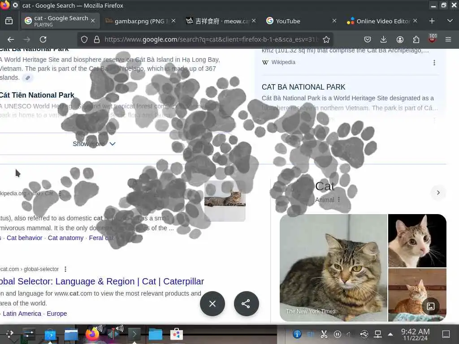Close the gambar.png tab
Image resolution: width=459 pixels, height=344 pixels.
(x=173, y=21)
